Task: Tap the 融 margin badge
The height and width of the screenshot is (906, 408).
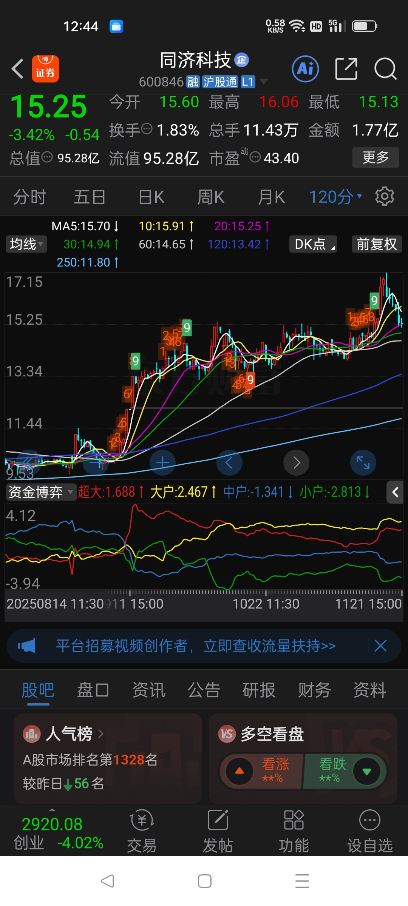Action: (x=193, y=82)
